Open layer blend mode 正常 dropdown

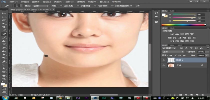pos(173,52)
